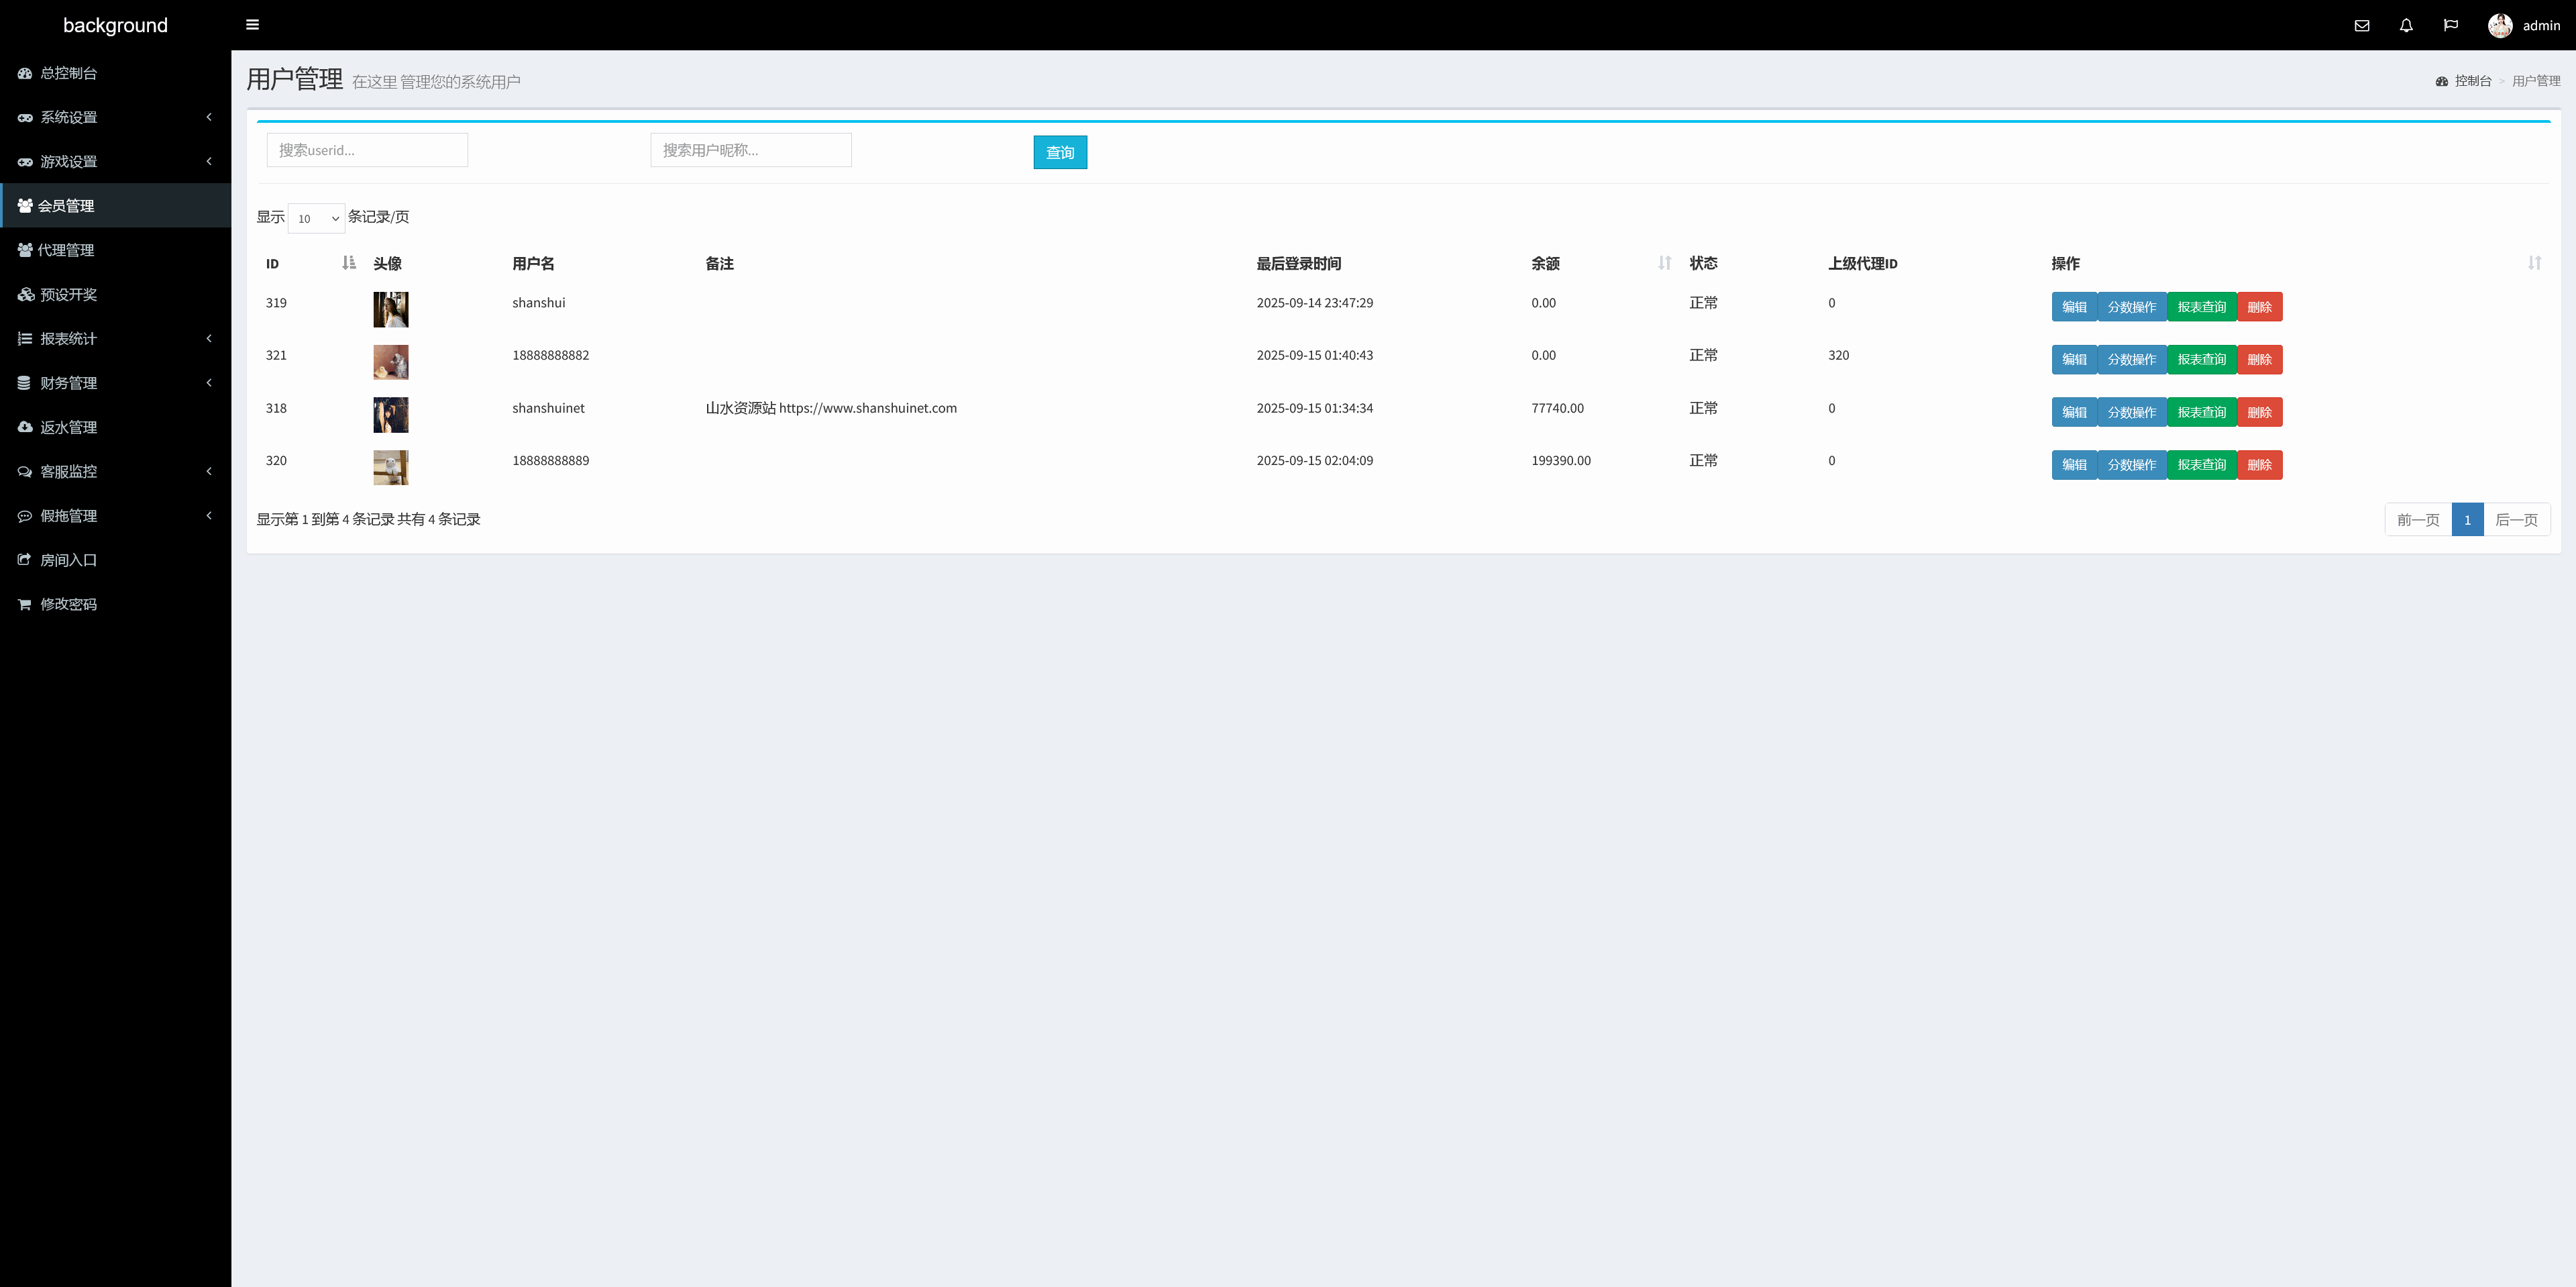Sort table by ID column icon

pyautogui.click(x=348, y=263)
